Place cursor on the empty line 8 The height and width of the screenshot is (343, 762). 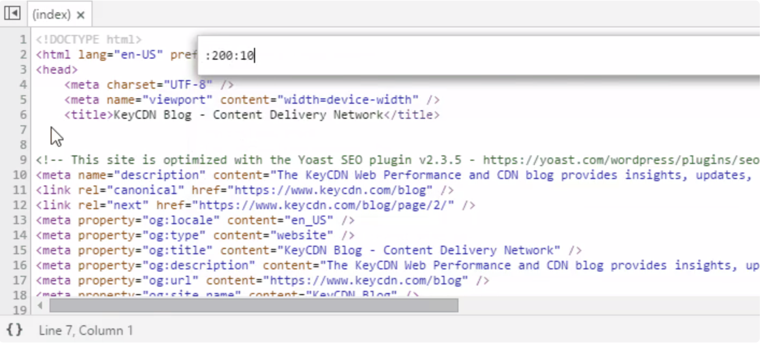(215, 145)
